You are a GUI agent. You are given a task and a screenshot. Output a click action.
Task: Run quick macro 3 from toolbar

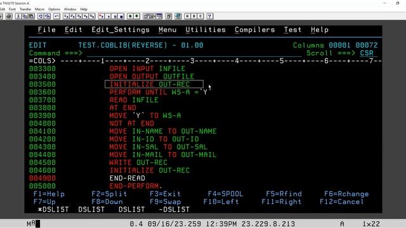point(79,16)
